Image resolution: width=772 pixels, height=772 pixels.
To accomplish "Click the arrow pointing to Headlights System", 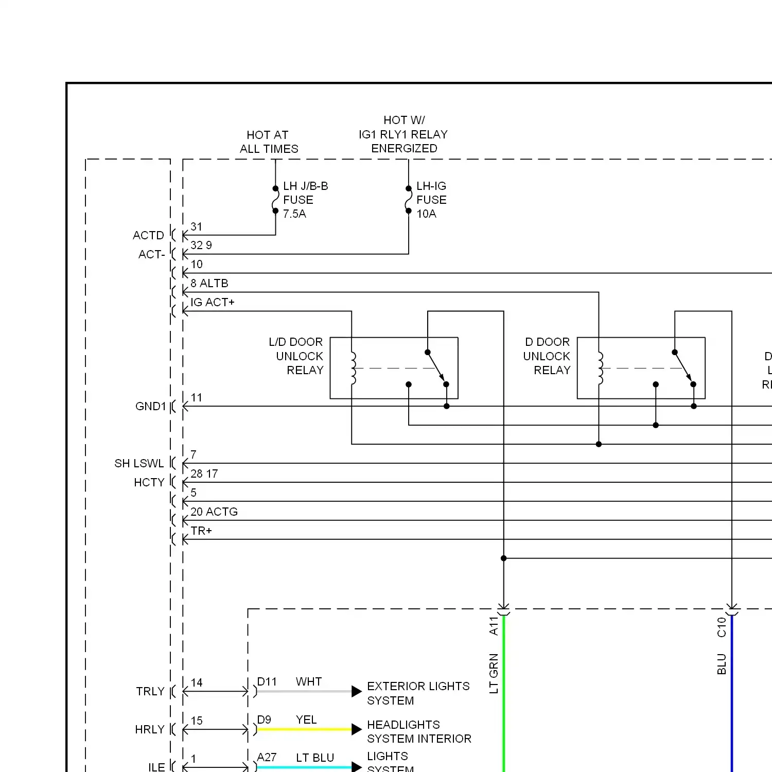I will point(357,729).
